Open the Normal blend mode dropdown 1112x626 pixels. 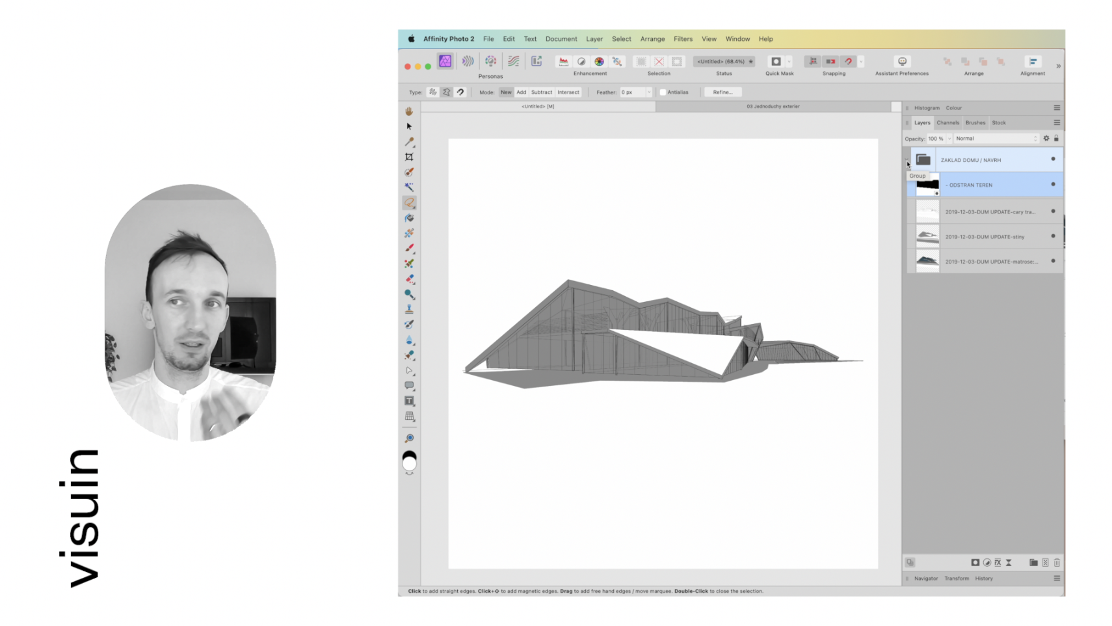pyautogui.click(x=996, y=139)
